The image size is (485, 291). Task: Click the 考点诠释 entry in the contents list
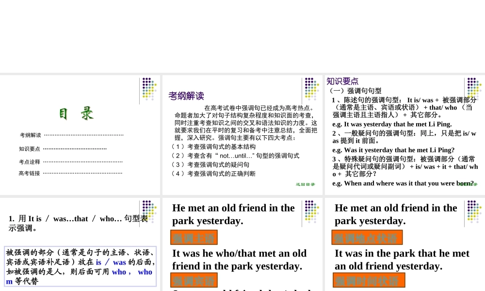click(x=30, y=162)
